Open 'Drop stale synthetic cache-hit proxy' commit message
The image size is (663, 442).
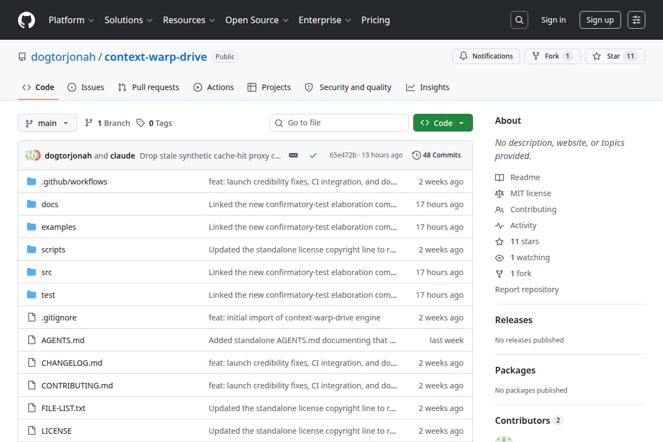click(211, 155)
